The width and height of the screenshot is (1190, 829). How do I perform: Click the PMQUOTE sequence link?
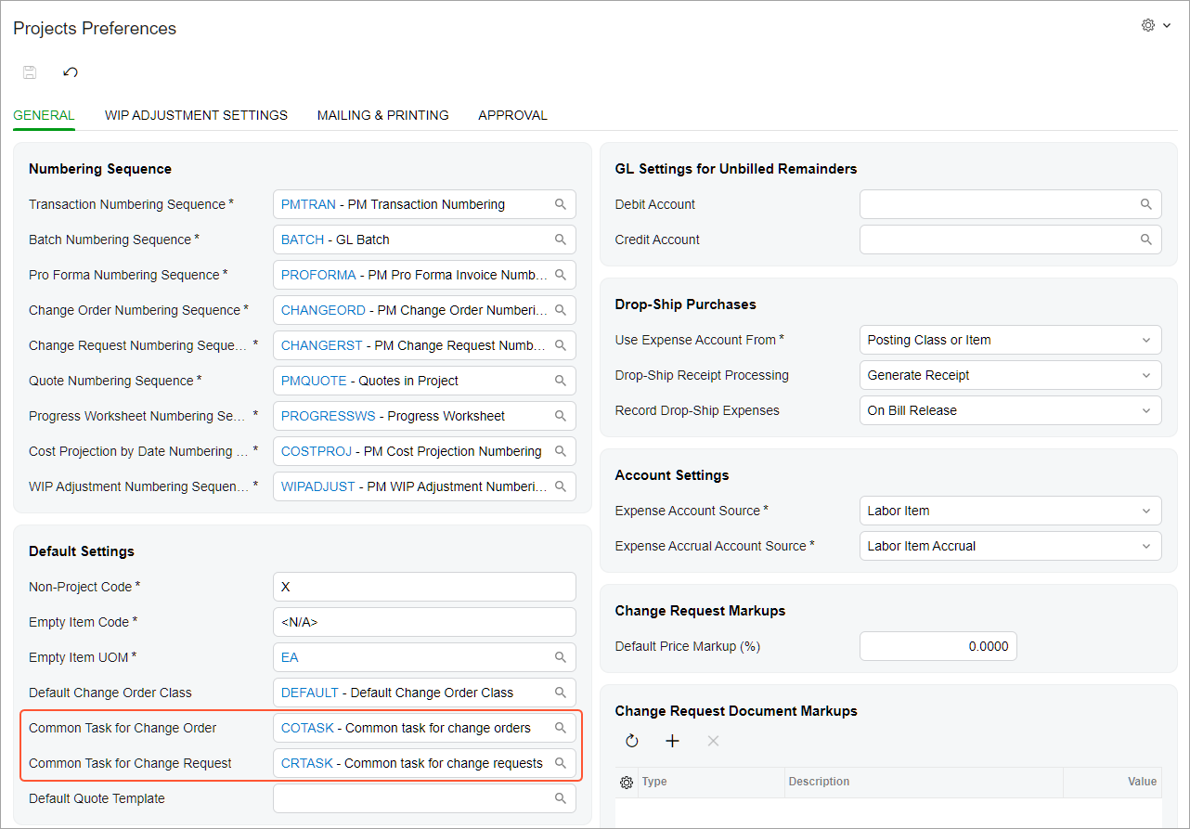coord(314,381)
